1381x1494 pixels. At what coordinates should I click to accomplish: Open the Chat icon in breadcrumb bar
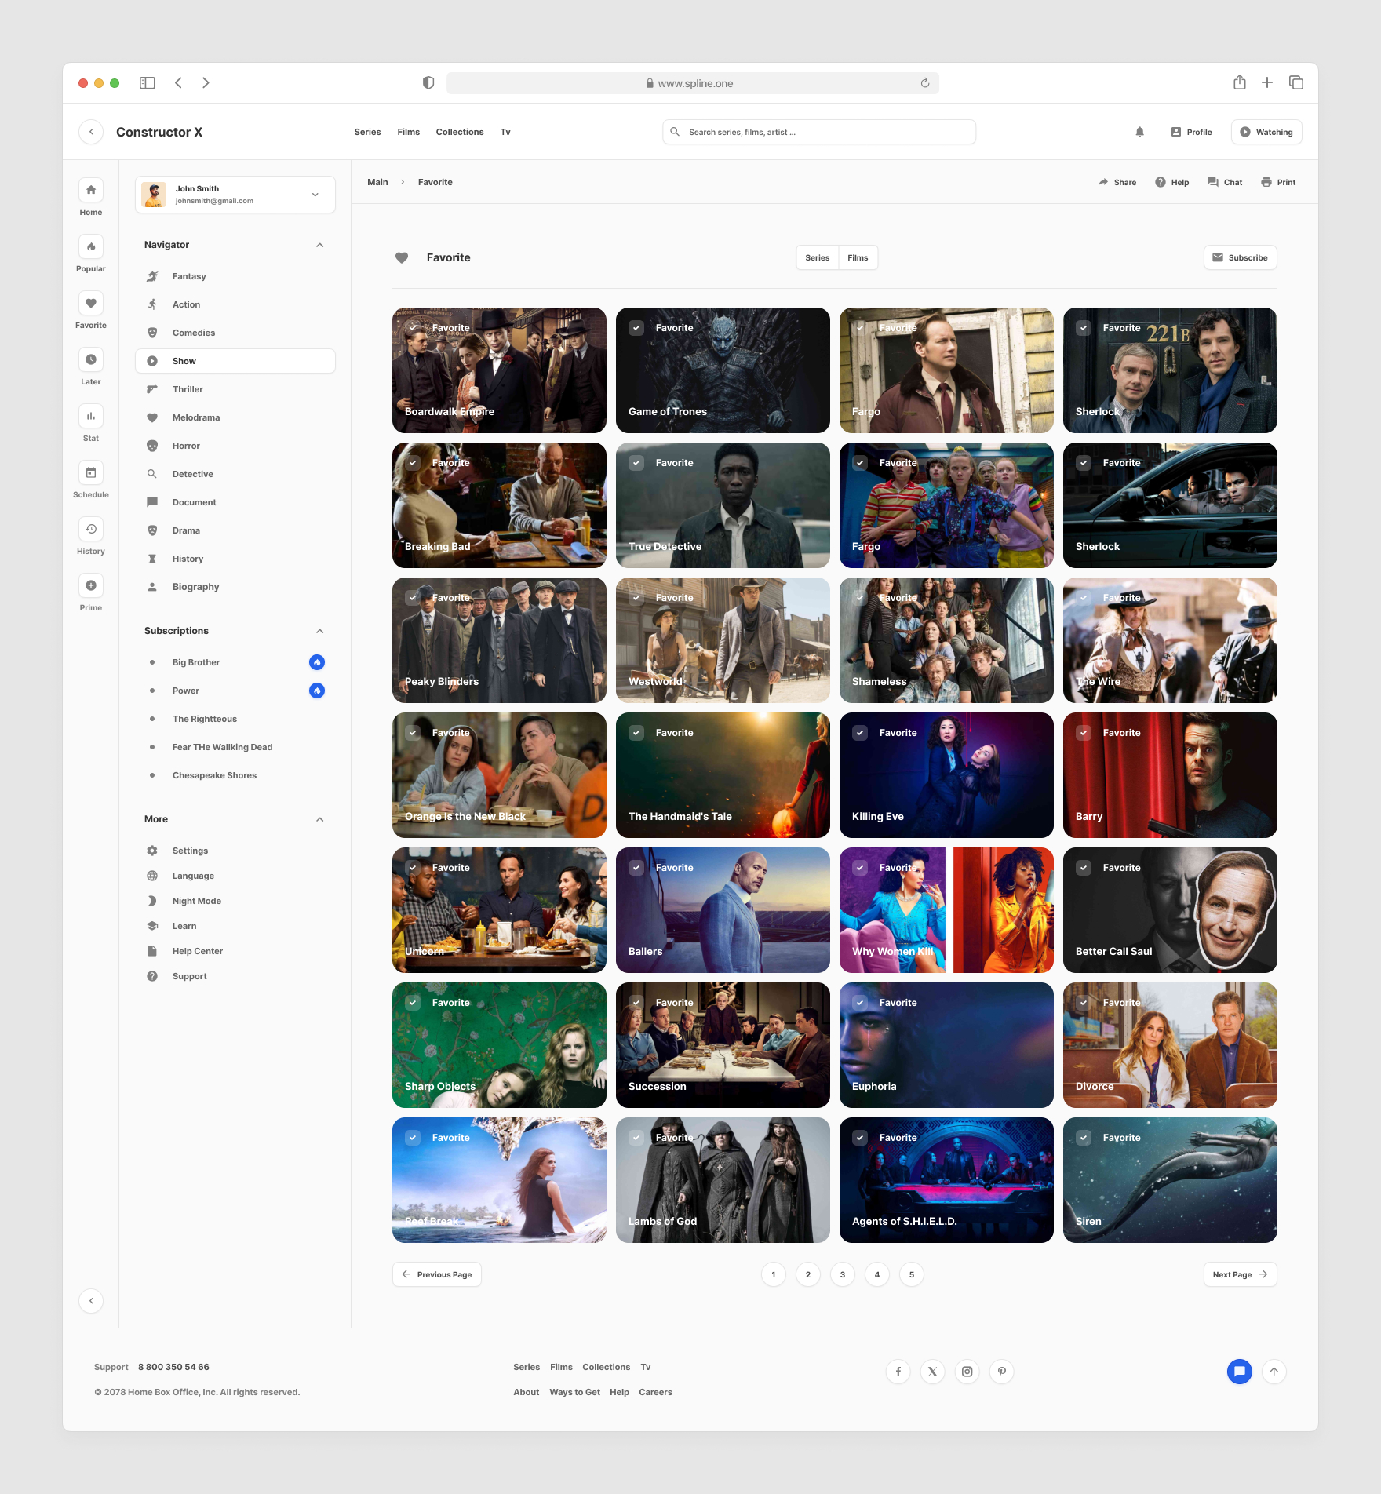pos(1213,182)
